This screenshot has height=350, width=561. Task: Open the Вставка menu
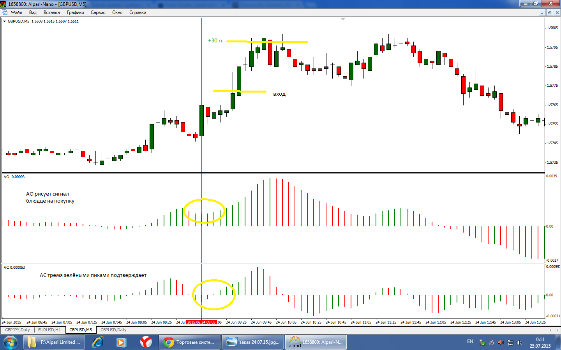(51, 12)
